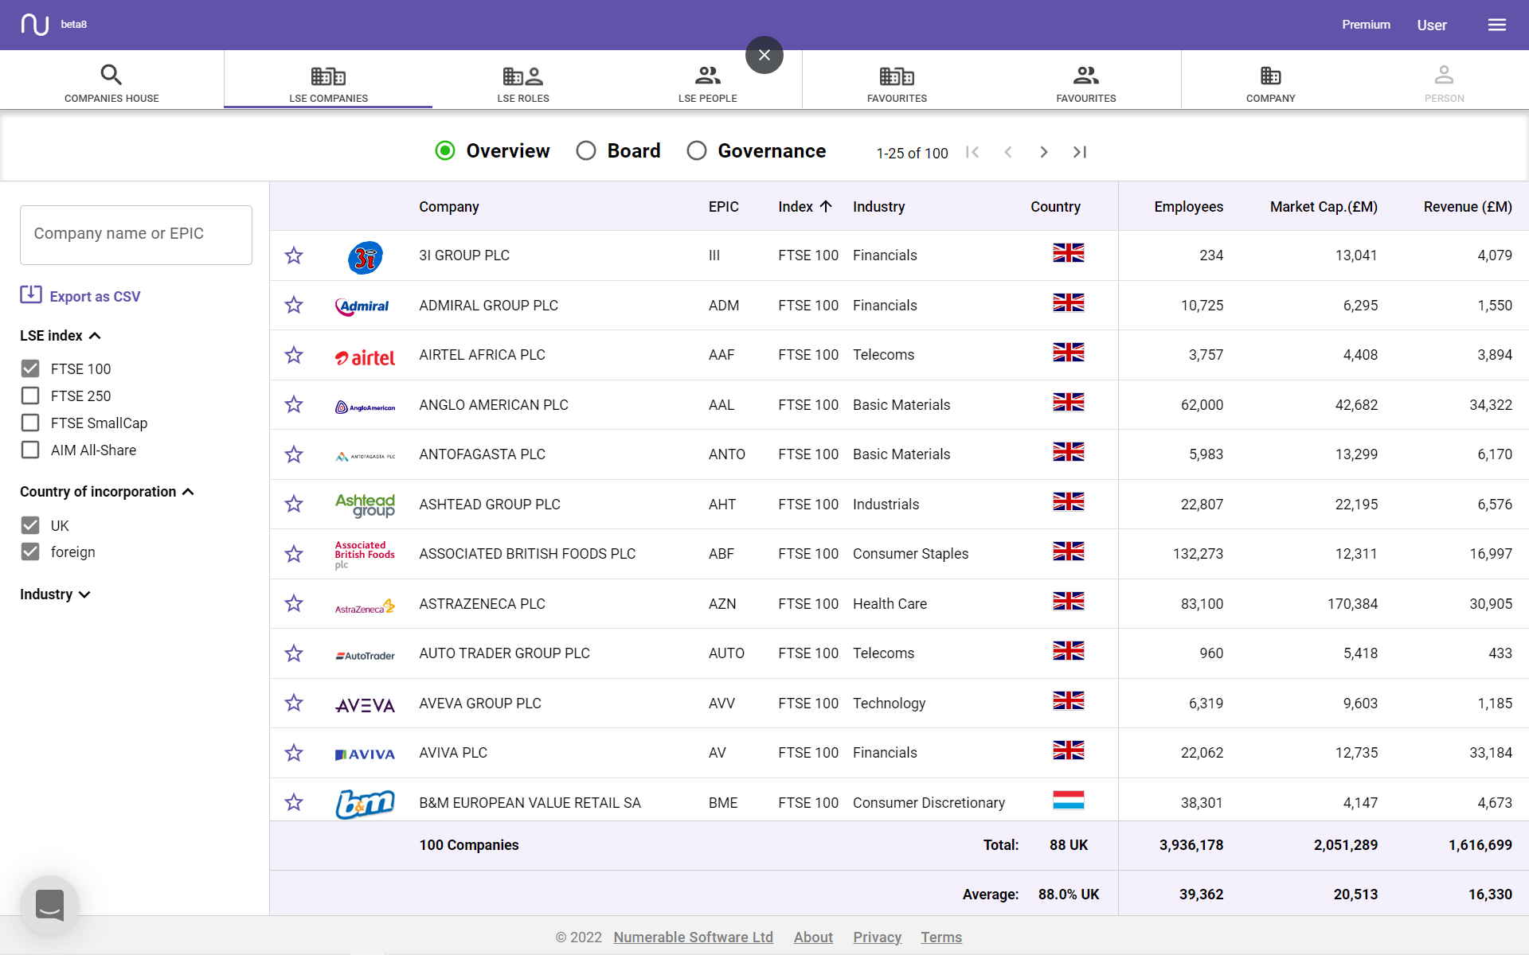Go to first page of results
Image resolution: width=1529 pixels, height=955 pixels.
pos(972,152)
